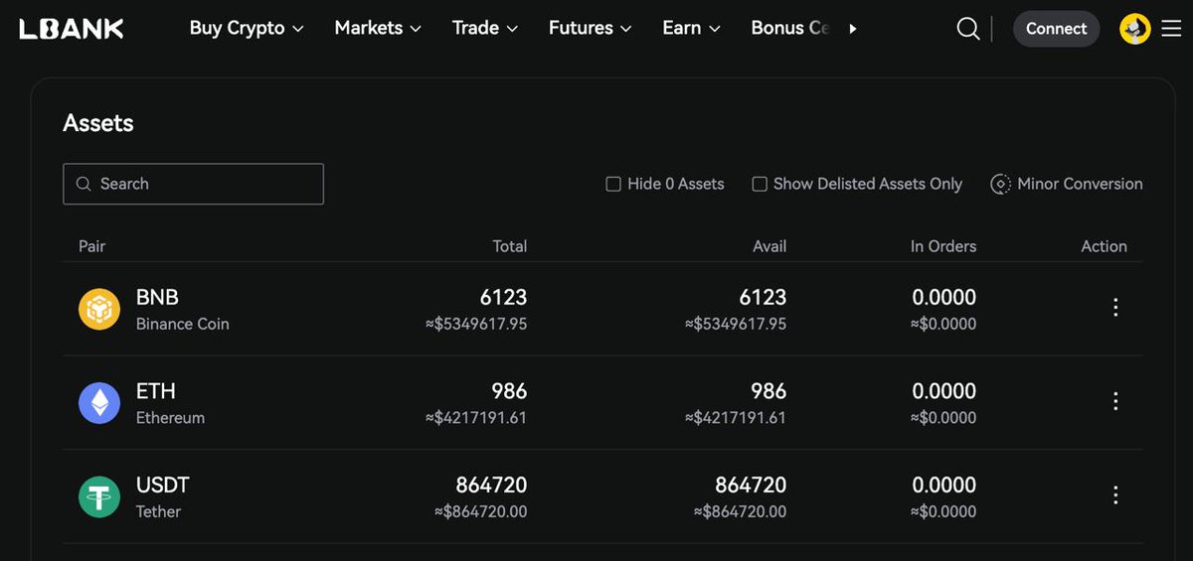The width and height of the screenshot is (1193, 561).
Task: Expand the Markets dropdown
Action: (378, 28)
